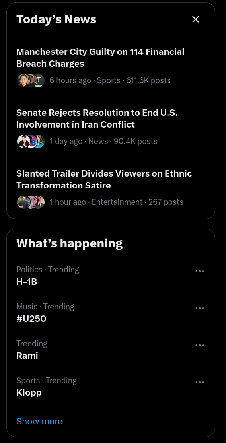
Task: Click the 611.6K posts Sports metadata
Action: click(110, 80)
